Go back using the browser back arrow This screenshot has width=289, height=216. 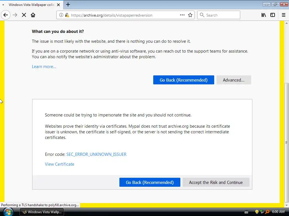coord(6,15)
